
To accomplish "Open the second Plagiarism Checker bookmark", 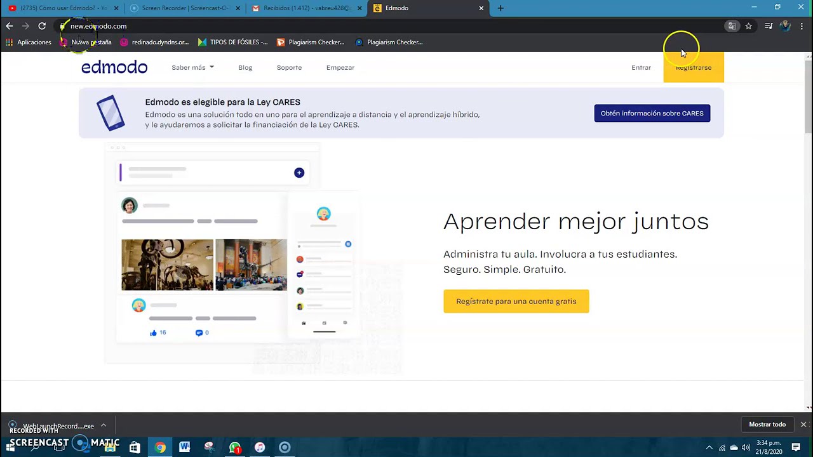I will (389, 42).
